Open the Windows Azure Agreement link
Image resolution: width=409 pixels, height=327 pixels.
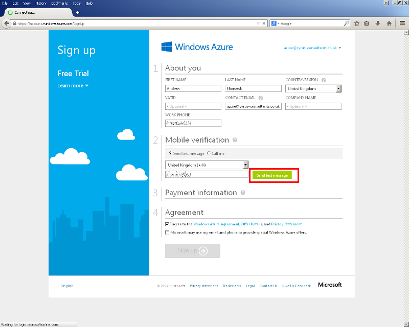(x=216, y=224)
